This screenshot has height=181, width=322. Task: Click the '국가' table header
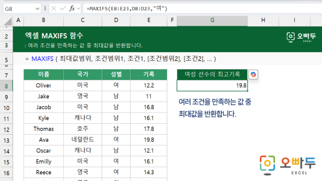(x=83, y=75)
